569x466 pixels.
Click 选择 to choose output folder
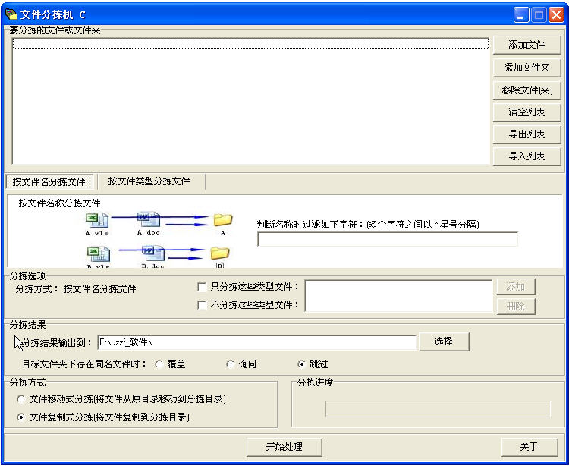[x=444, y=342]
